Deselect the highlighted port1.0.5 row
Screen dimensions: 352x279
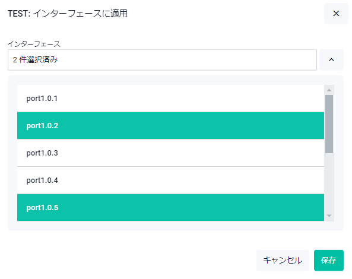pyautogui.click(x=170, y=207)
